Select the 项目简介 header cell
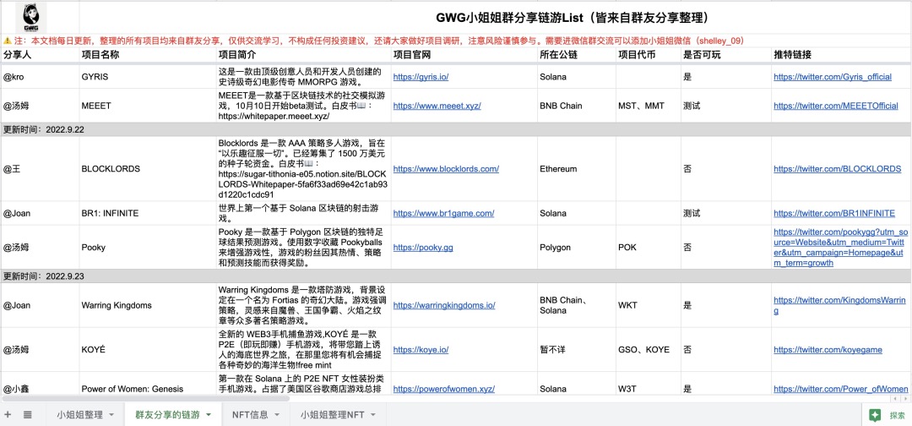912x426 pixels. pyautogui.click(x=303, y=54)
